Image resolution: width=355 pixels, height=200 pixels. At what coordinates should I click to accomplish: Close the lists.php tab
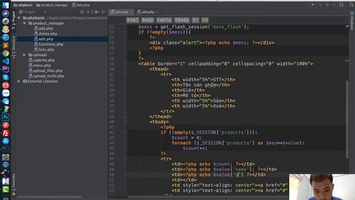pos(131,12)
